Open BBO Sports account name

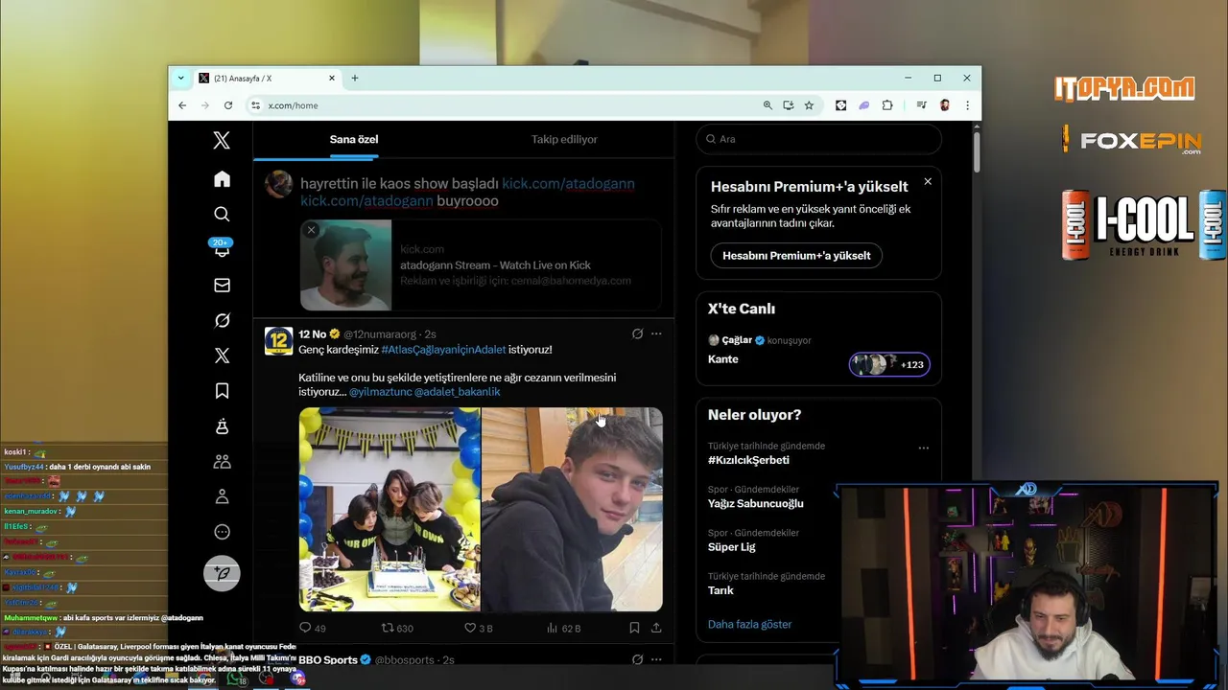(327, 659)
